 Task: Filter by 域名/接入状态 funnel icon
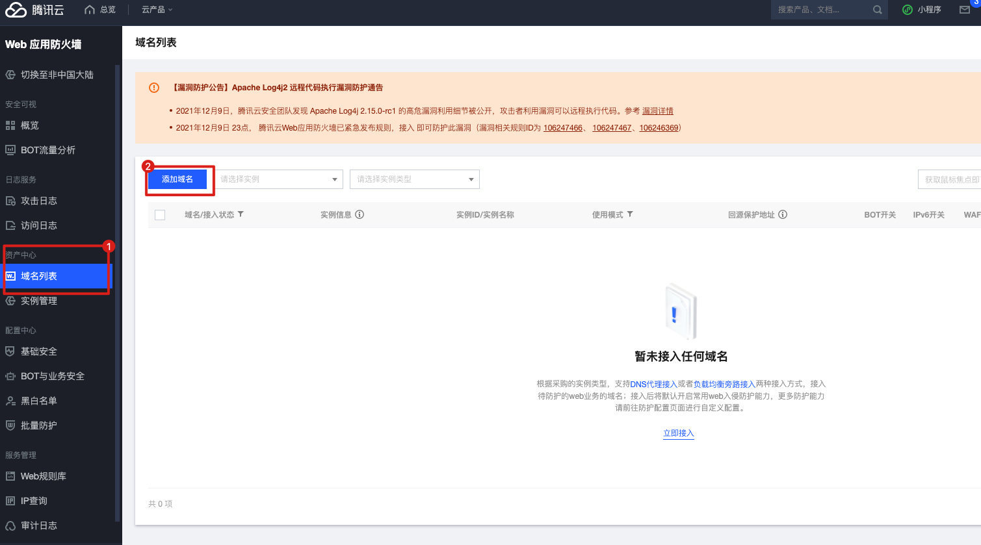[241, 214]
